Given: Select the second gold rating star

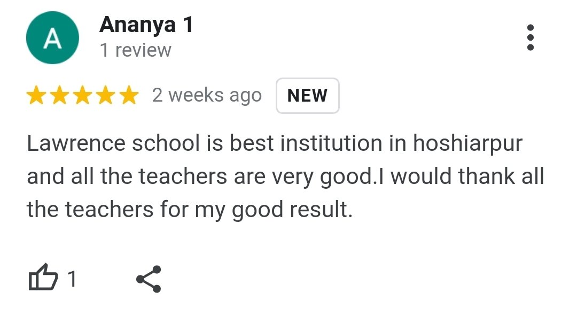Looking at the screenshot, I should [x=60, y=95].
